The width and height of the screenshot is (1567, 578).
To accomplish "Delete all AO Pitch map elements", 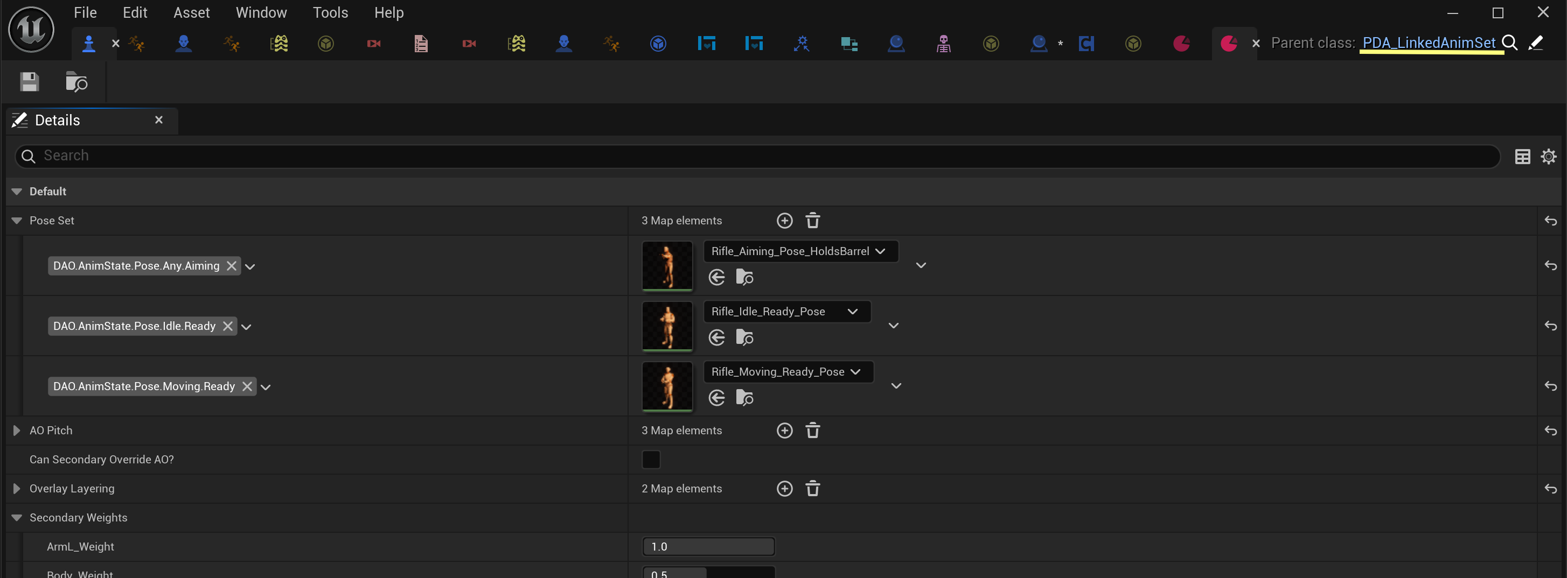I will (813, 431).
